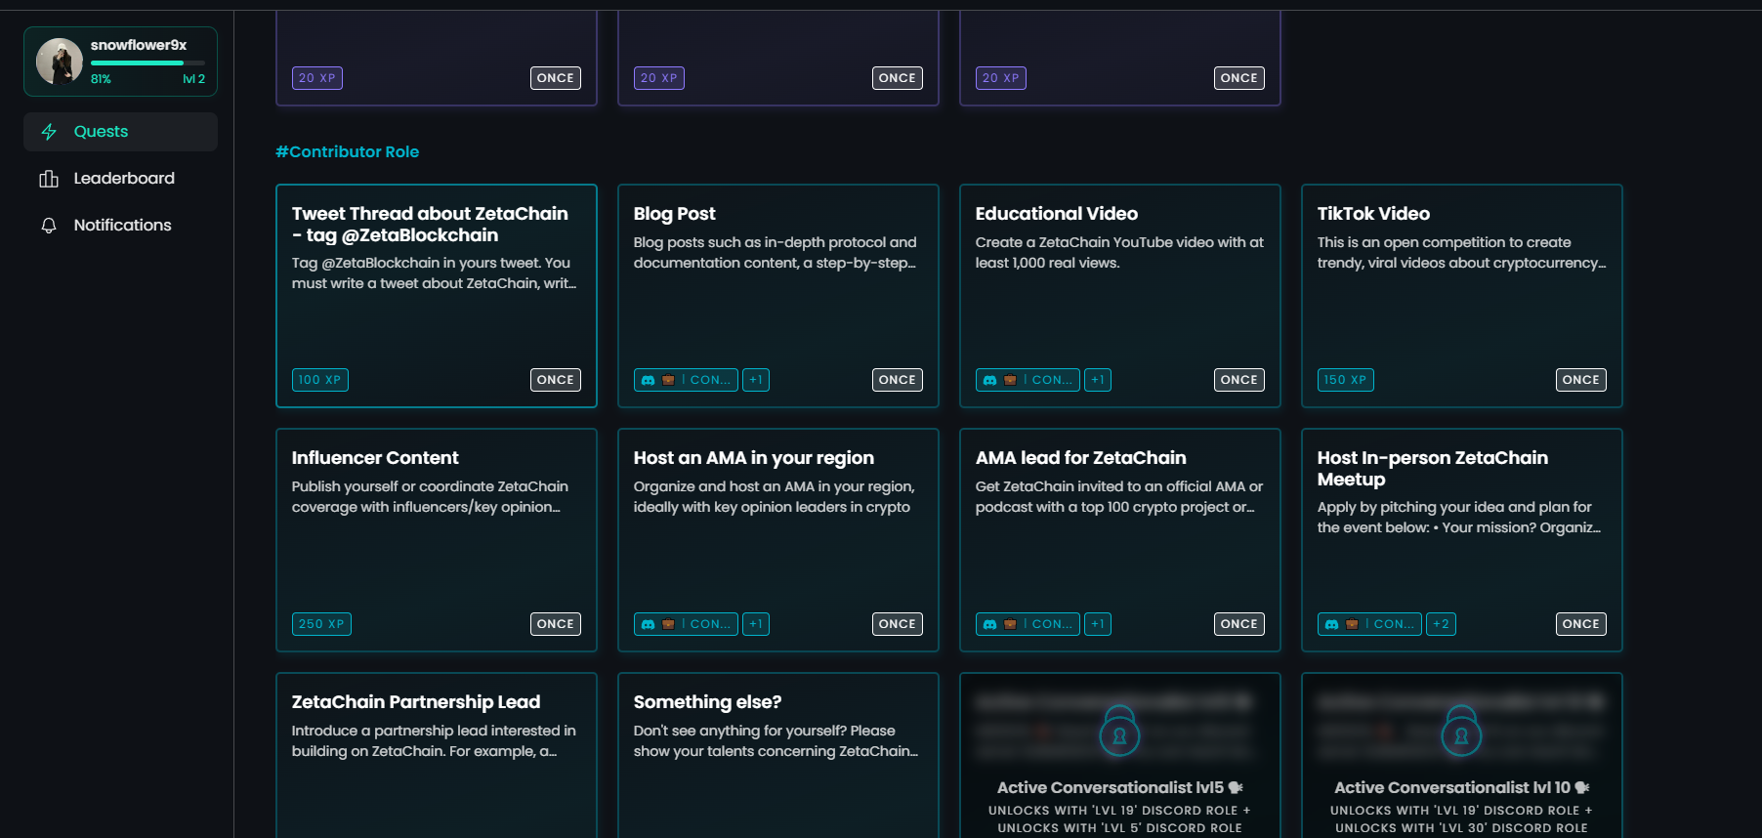Open the Educational Video quest title

pyautogui.click(x=1057, y=214)
